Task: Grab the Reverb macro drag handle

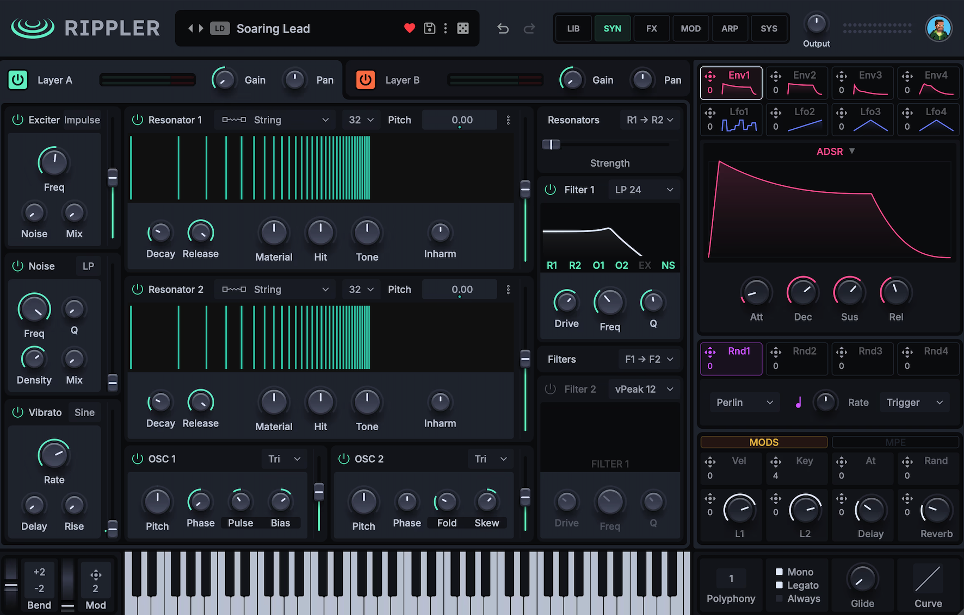Action: (907, 498)
